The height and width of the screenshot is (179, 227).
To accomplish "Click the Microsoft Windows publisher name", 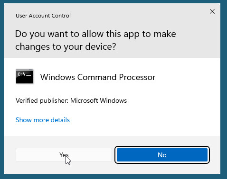I will pyautogui.click(x=98, y=100).
